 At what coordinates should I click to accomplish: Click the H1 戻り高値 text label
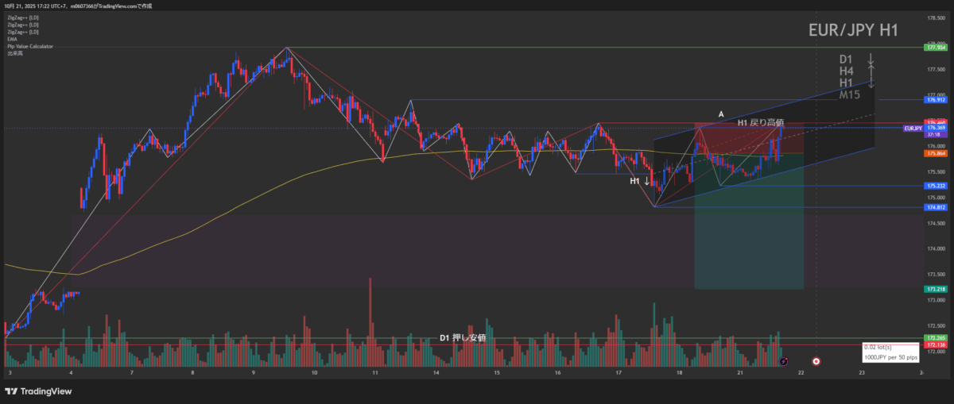[760, 122]
